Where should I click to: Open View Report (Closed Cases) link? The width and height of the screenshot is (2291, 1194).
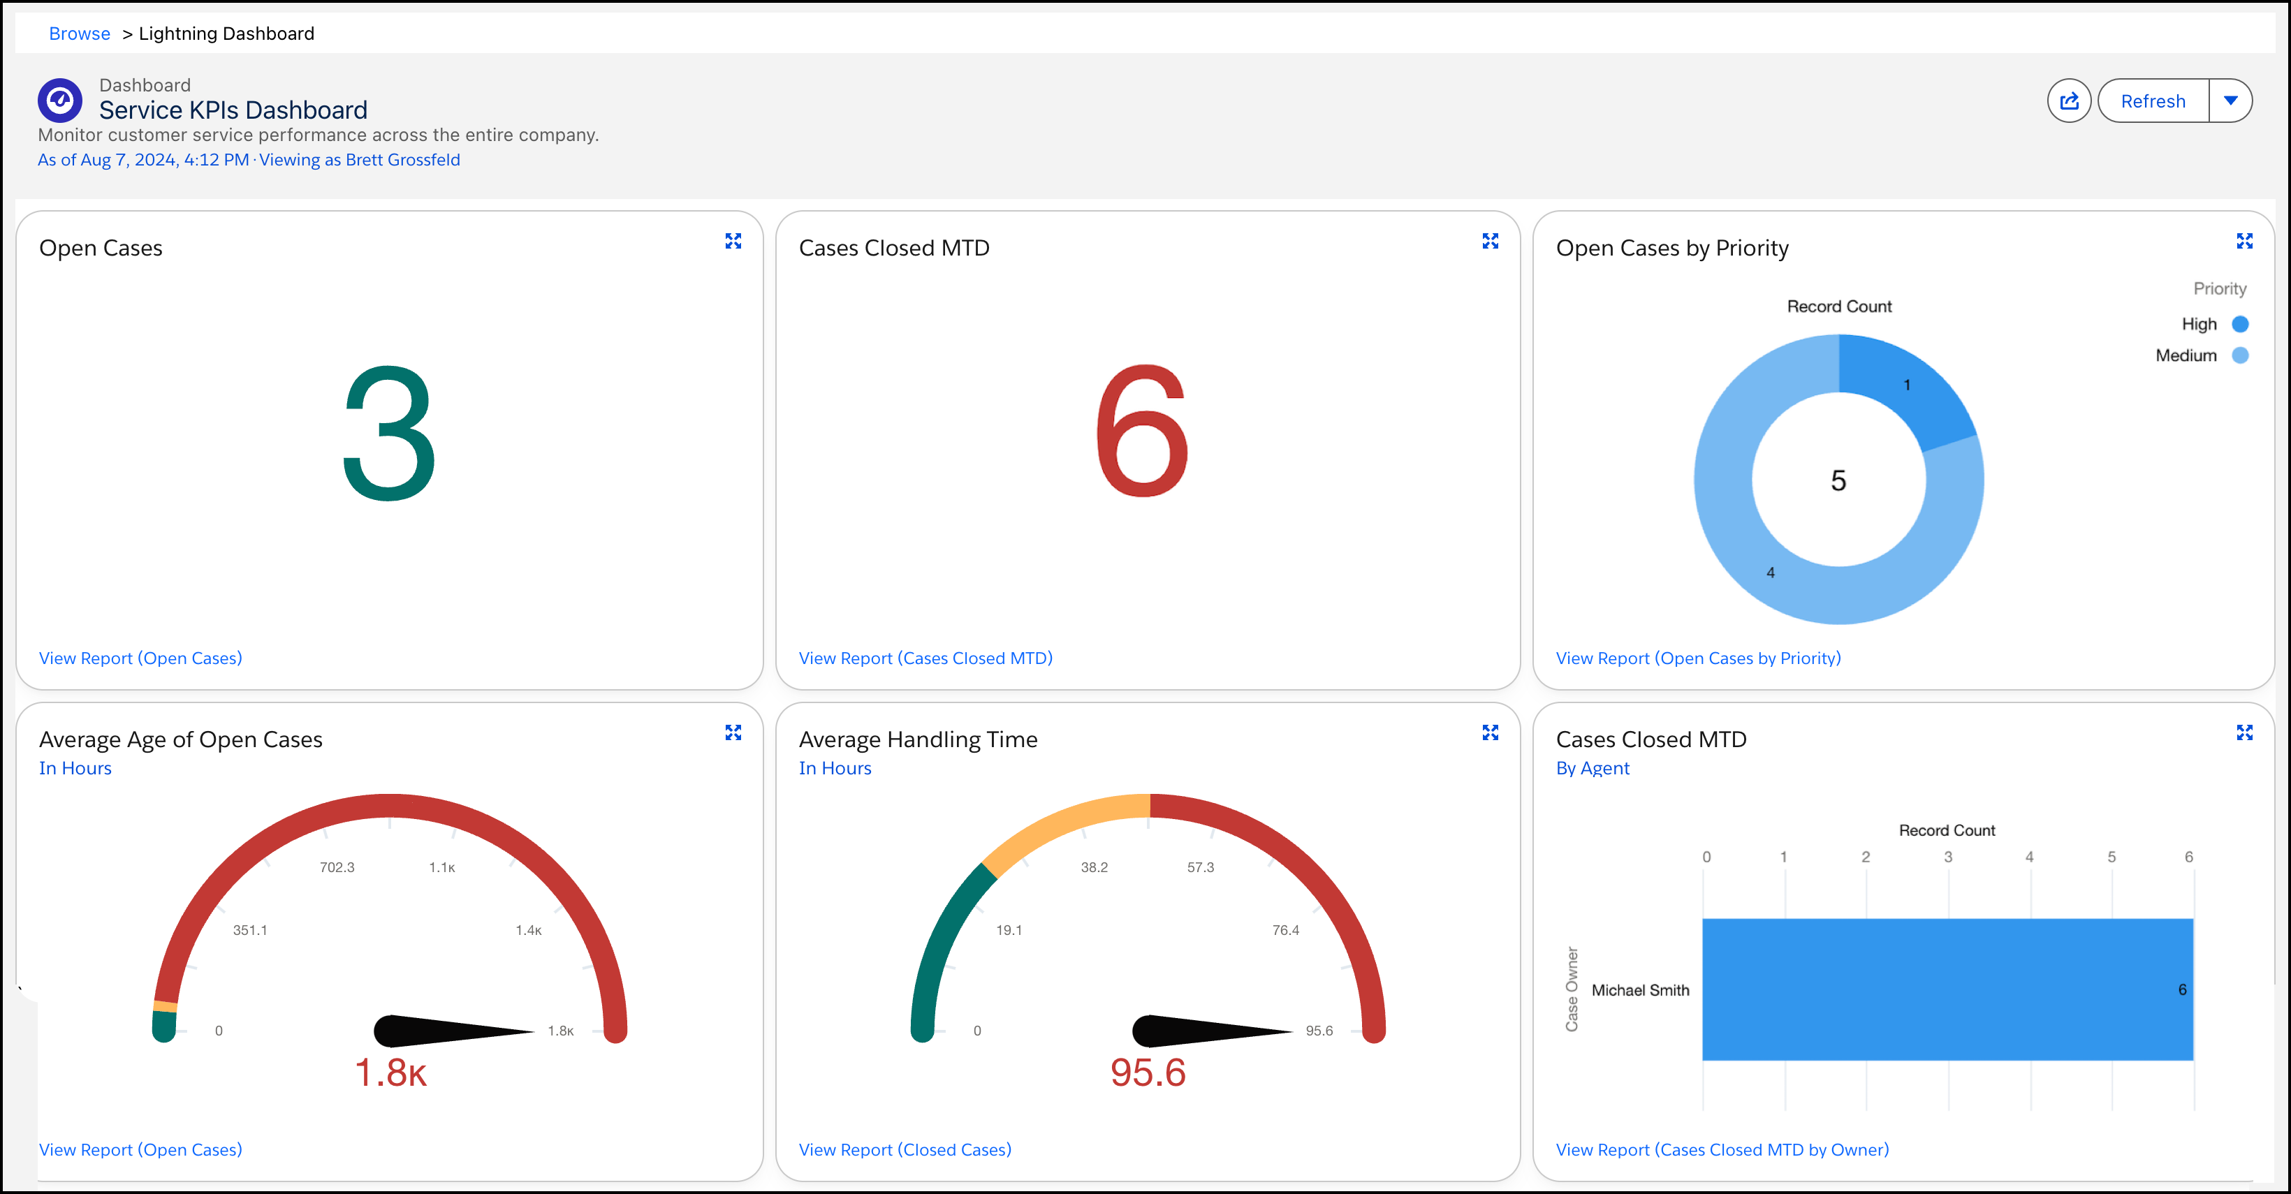905,1149
